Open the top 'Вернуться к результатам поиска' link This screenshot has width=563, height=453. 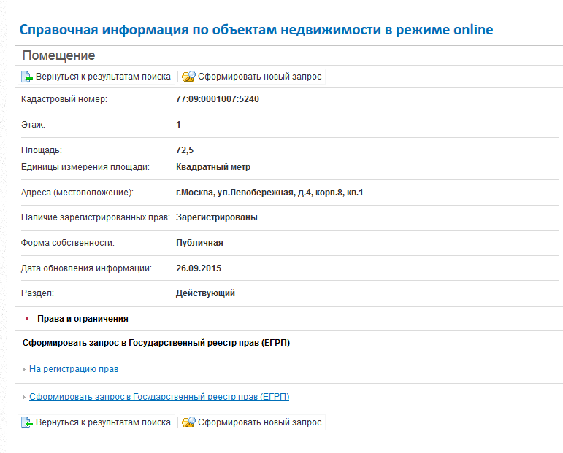[x=103, y=77]
